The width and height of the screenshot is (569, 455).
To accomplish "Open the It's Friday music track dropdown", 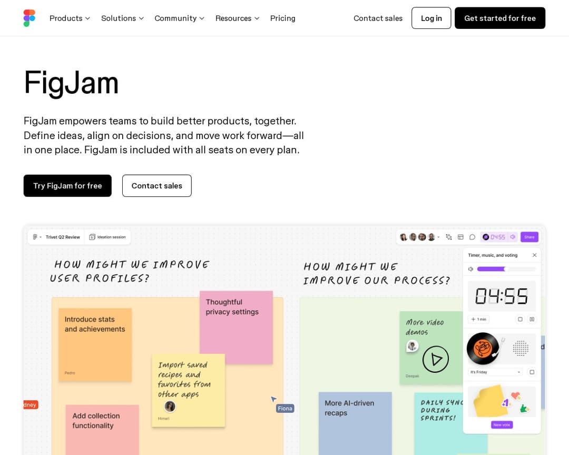I will (495, 372).
